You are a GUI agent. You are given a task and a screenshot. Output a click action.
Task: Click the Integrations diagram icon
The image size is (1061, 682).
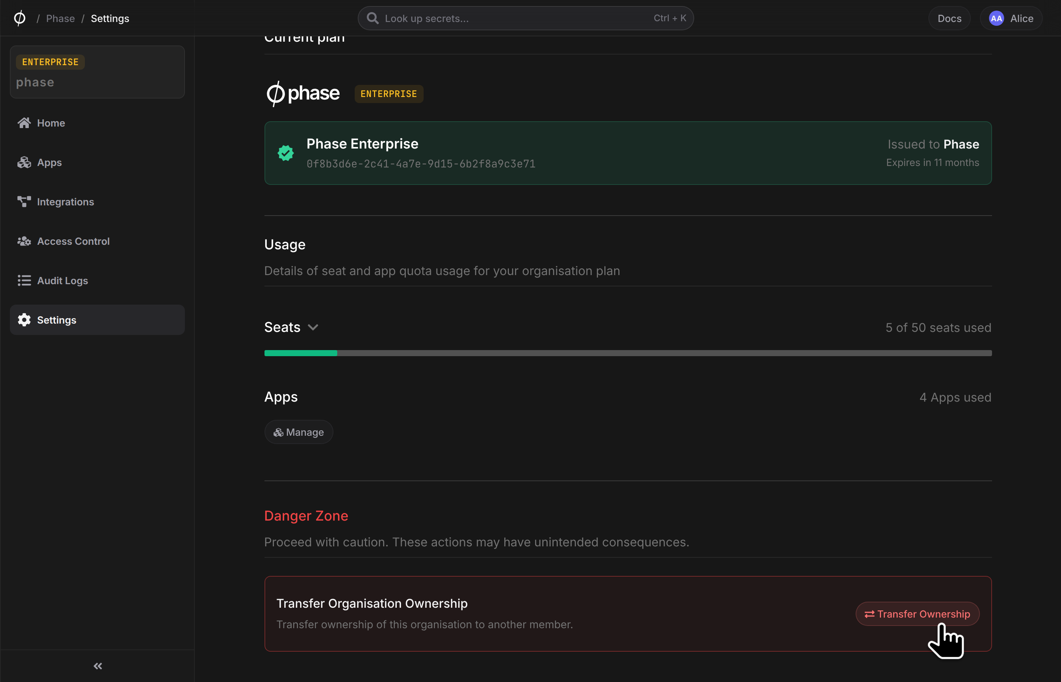[24, 202]
